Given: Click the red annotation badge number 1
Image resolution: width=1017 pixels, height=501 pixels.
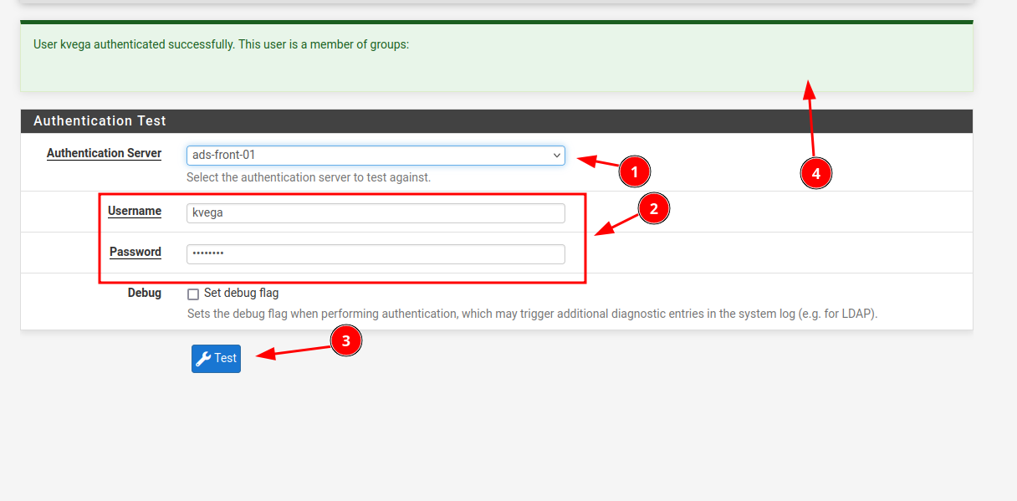Looking at the screenshot, I should click(634, 172).
